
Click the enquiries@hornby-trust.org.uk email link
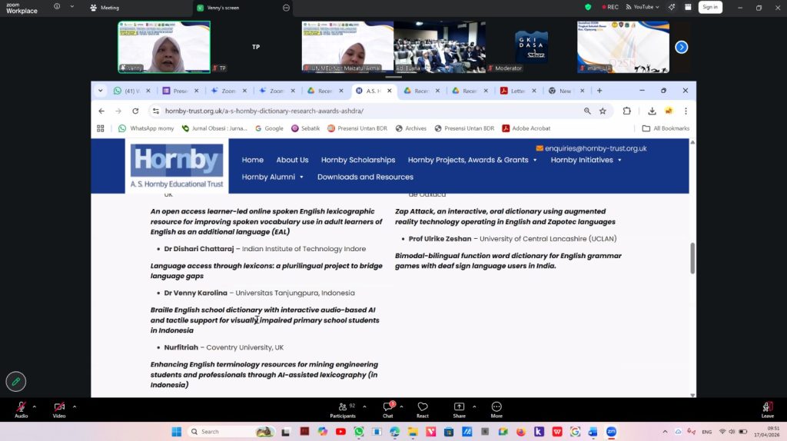click(x=595, y=148)
